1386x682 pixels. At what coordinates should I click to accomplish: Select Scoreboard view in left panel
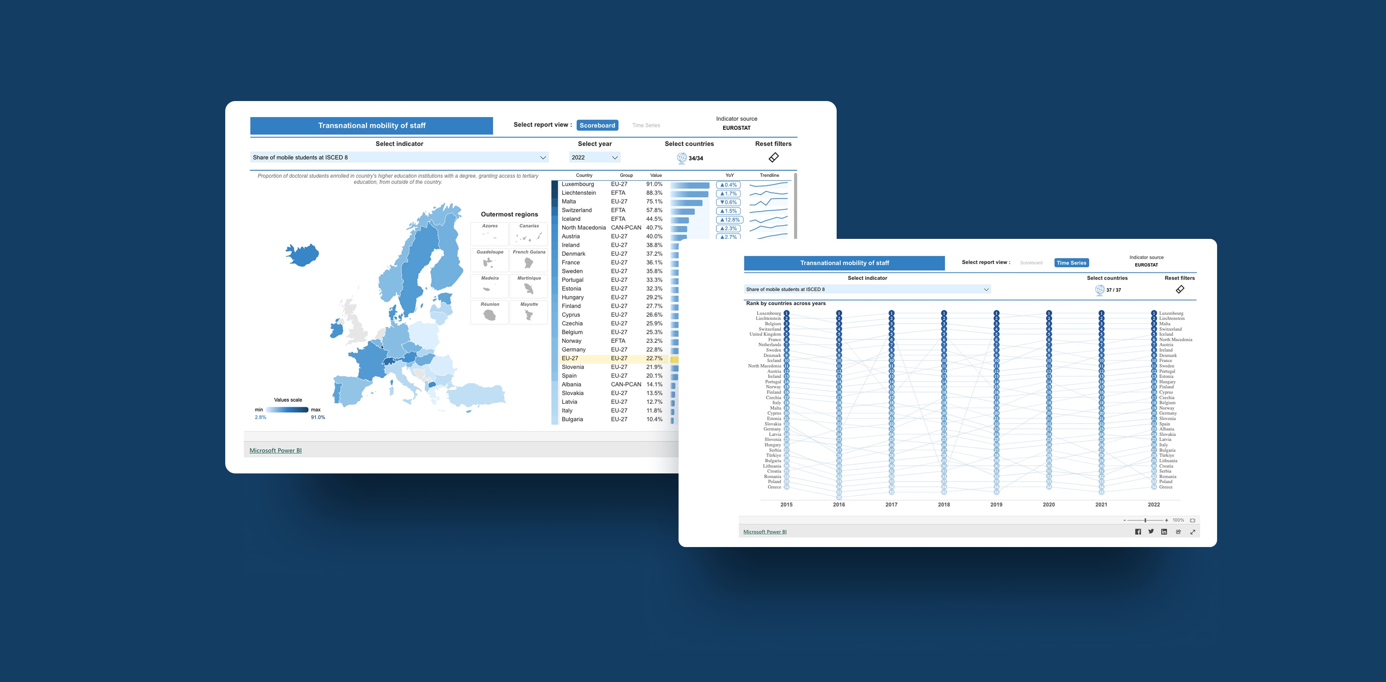point(597,125)
